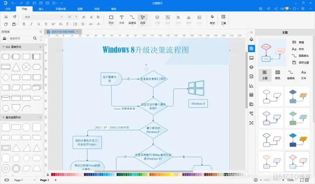Collapse the 基本绘图形状 section
The image size is (315, 184).
[3, 117]
